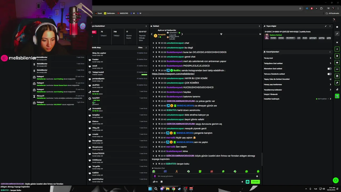Open MADLIONS bookmark
This screenshot has width=341, height=192.
coord(123,13)
